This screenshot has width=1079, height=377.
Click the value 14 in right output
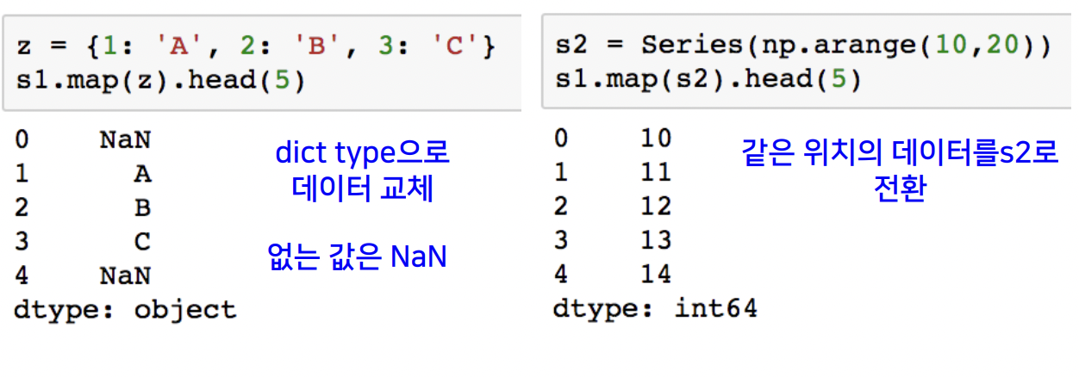pos(656,275)
